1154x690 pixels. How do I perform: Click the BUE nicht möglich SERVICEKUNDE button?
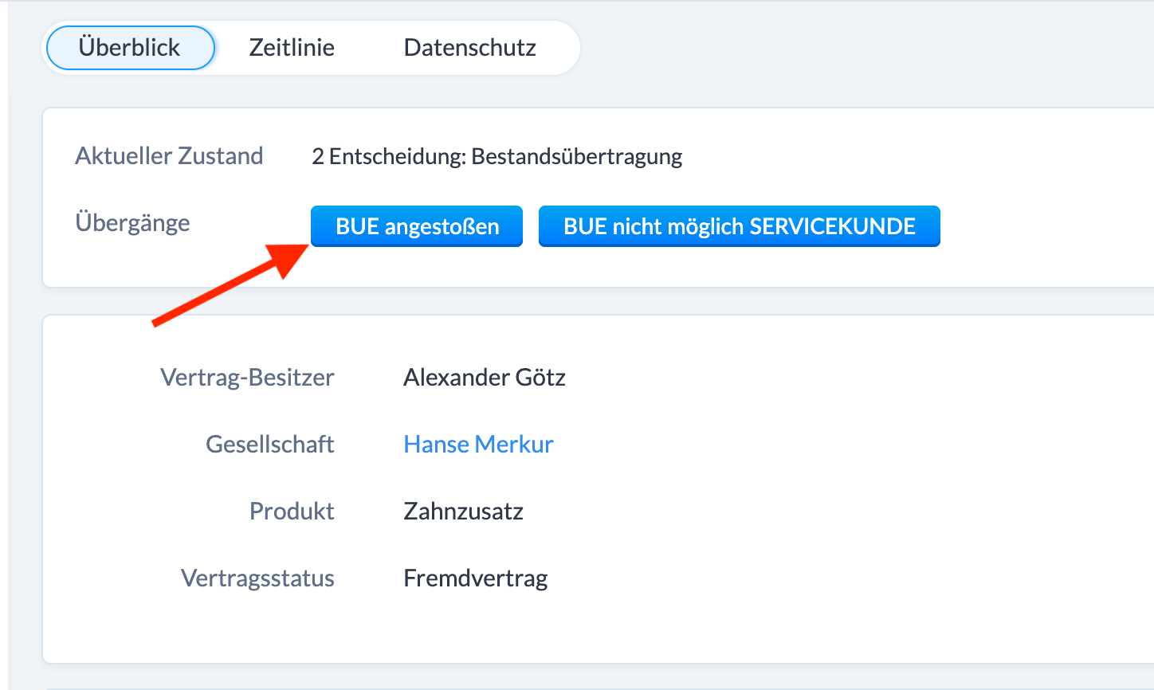tap(739, 226)
